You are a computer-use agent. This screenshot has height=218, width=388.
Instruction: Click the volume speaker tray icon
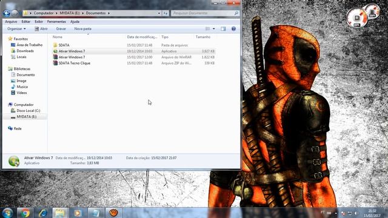pos(356,213)
